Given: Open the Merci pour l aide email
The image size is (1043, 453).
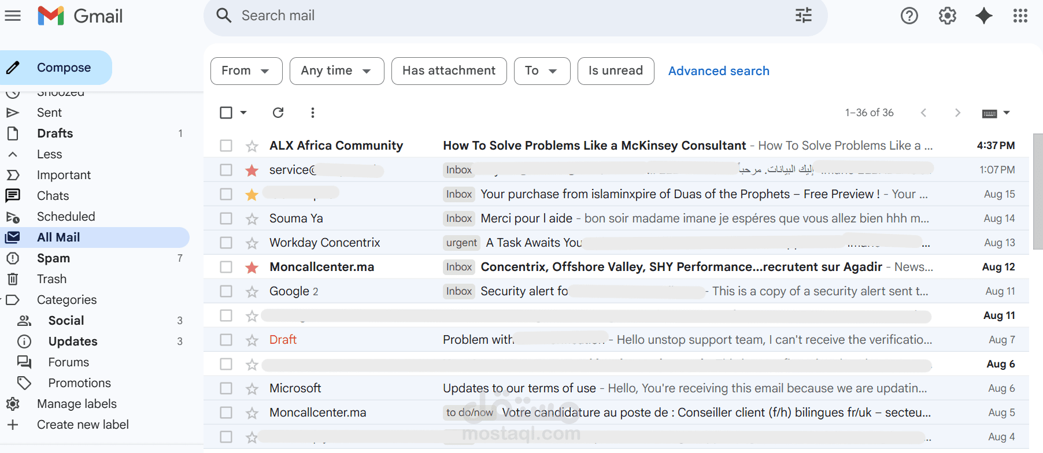Looking at the screenshot, I should pyautogui.click(x=616, y=218).
